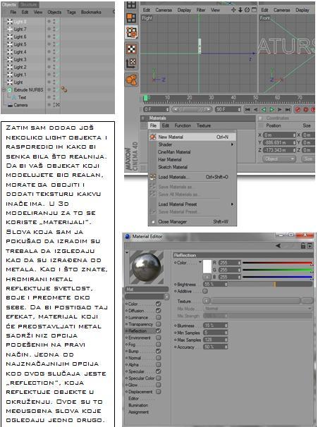Enable the Glow channel checkbox
Image resolution: width=318 pixels, height=427 pixels.
click(159, 385)
